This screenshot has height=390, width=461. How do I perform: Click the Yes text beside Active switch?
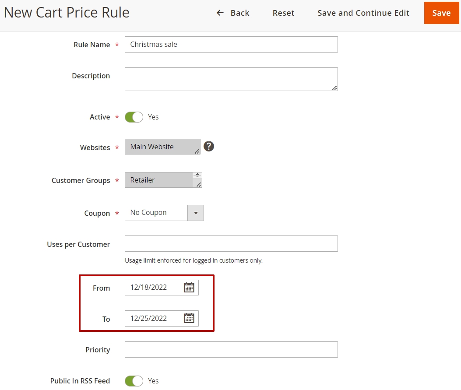(x=153, y=117)
